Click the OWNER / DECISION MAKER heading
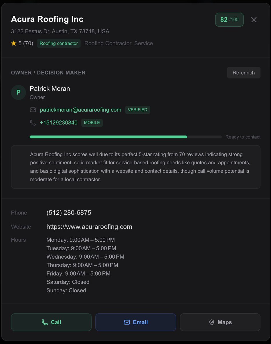271x344 pixels. [x=48, y=73]
